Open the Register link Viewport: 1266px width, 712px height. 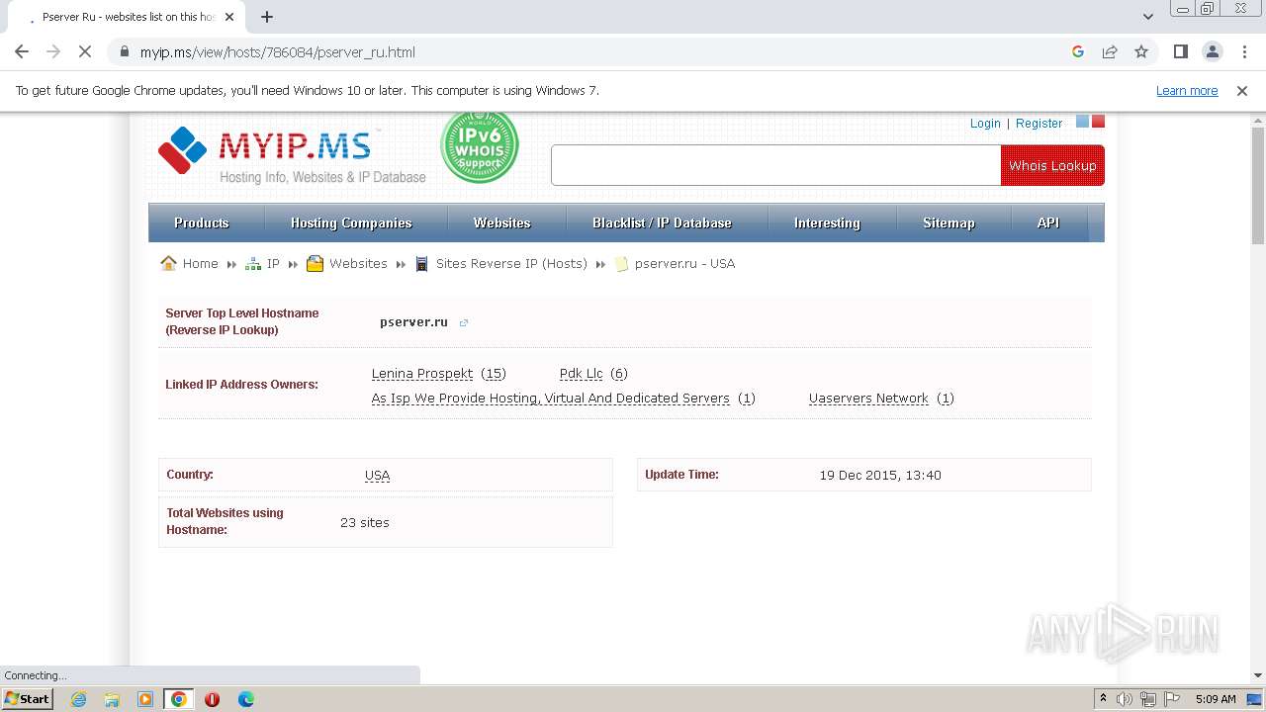[x=1039, y=124]
